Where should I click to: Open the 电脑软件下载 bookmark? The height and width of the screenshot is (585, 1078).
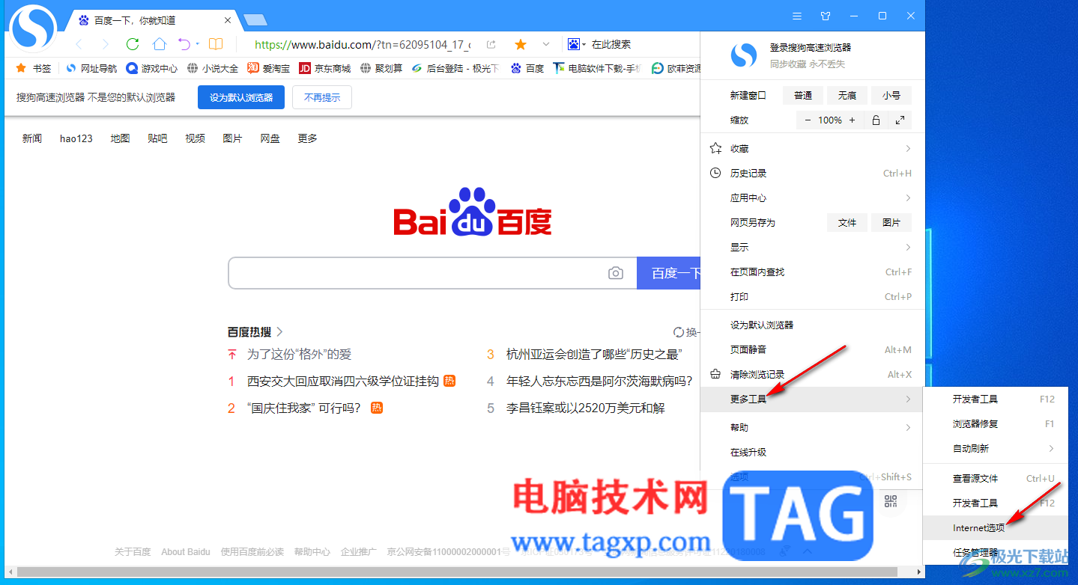[597, 68]
